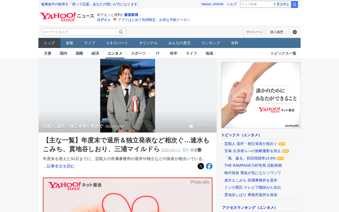339x212 pixels.
Task: Open the 有料 tab
Action: point(235,43)
